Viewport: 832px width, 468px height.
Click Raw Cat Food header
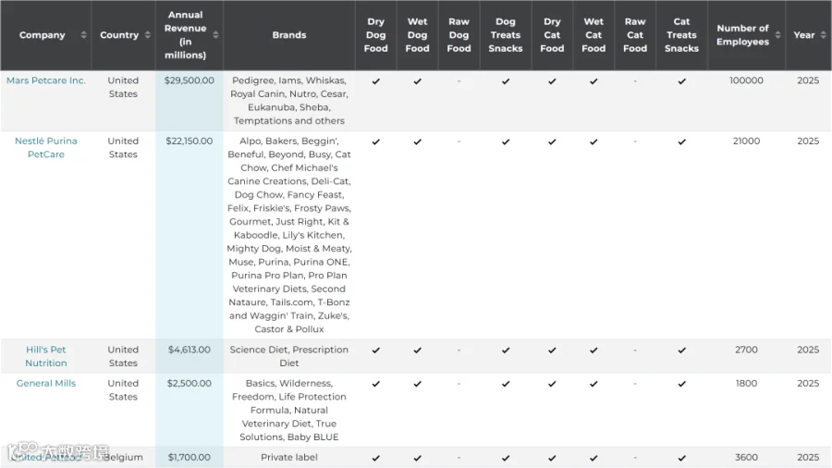(635, 35)
